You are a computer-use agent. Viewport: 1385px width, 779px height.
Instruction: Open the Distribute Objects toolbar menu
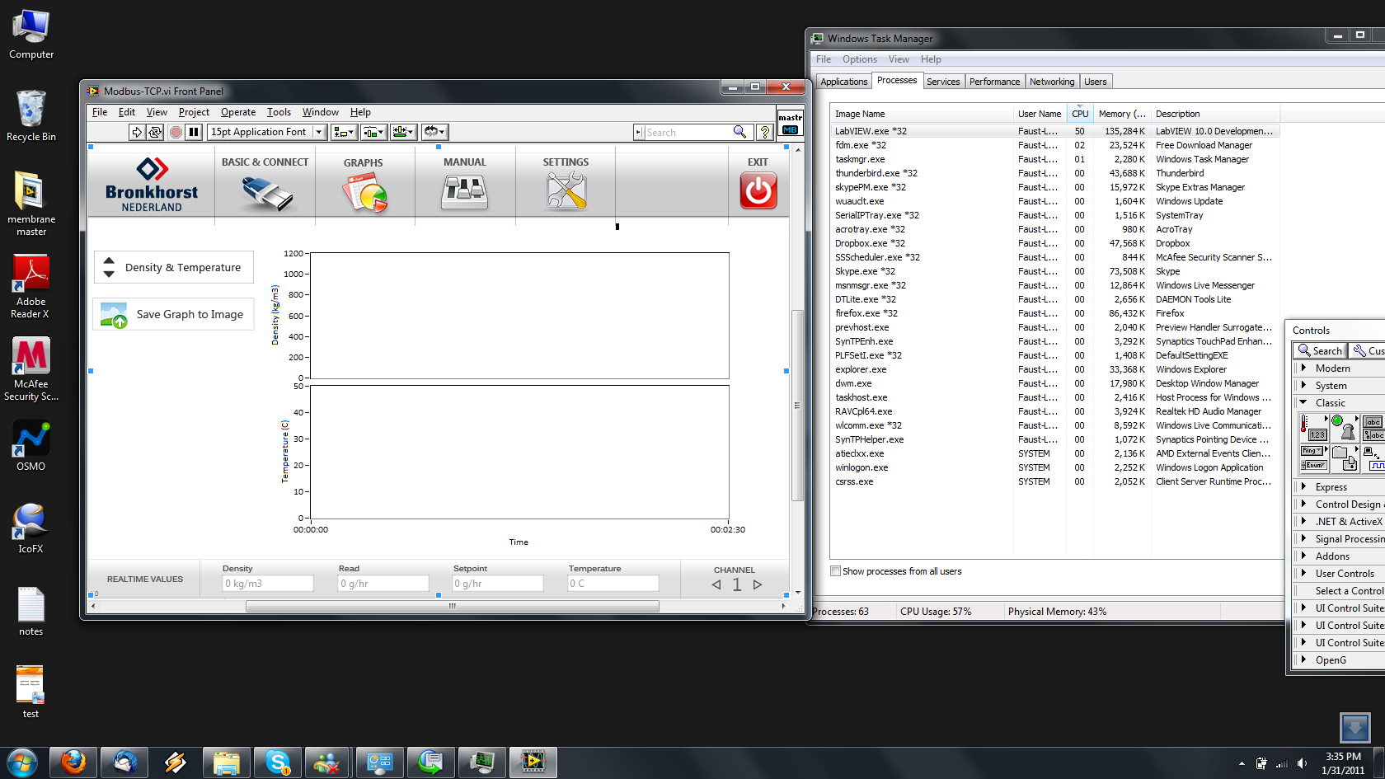pyautogui.click(x=373, y=132)
